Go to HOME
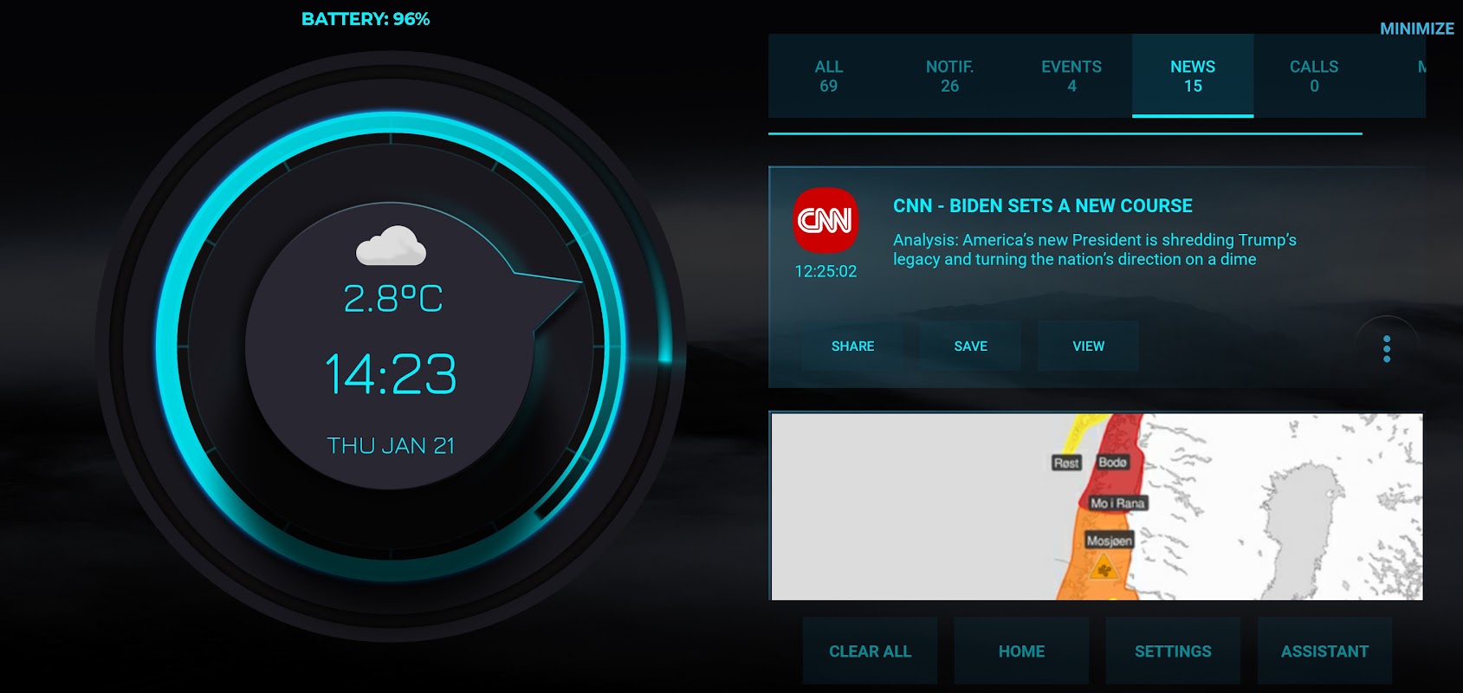1463x693 pixels. pos(1021,651)
